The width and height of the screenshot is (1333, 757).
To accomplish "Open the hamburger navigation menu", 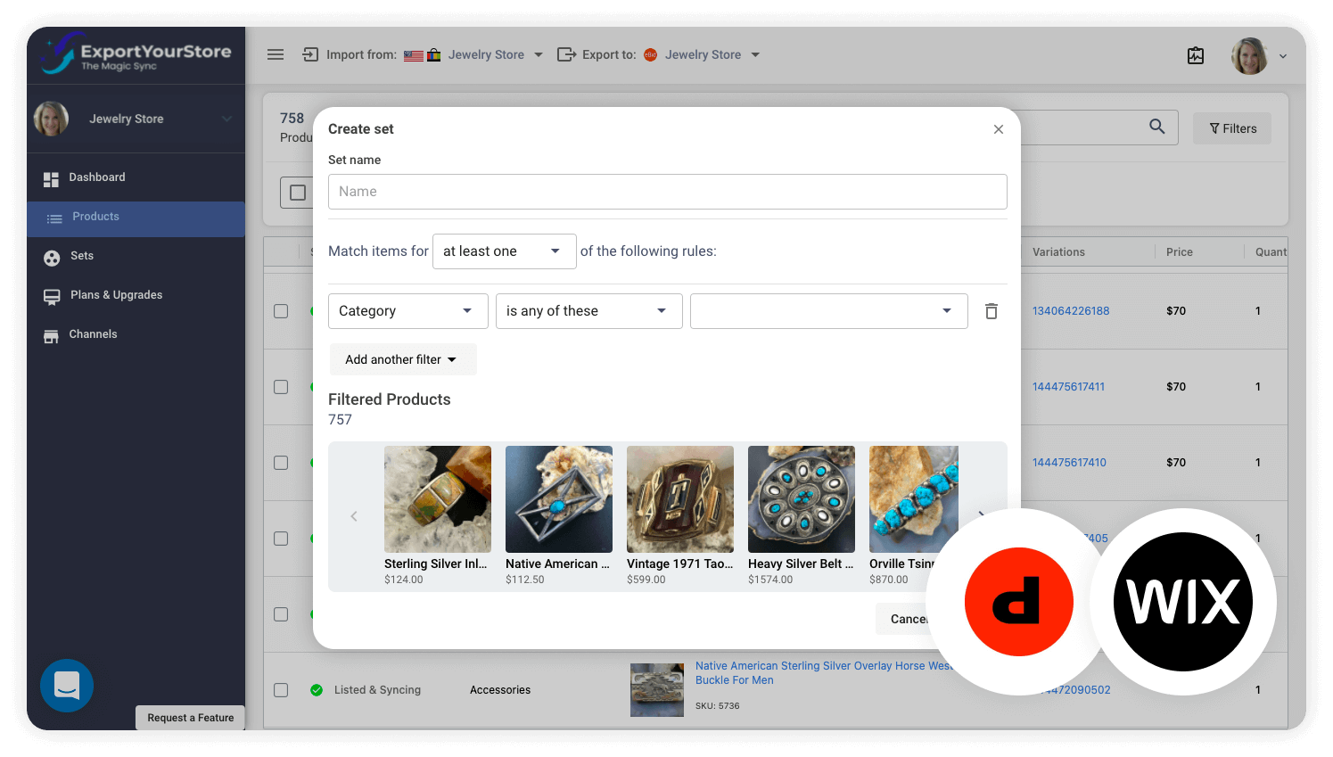I will [276, 54].
